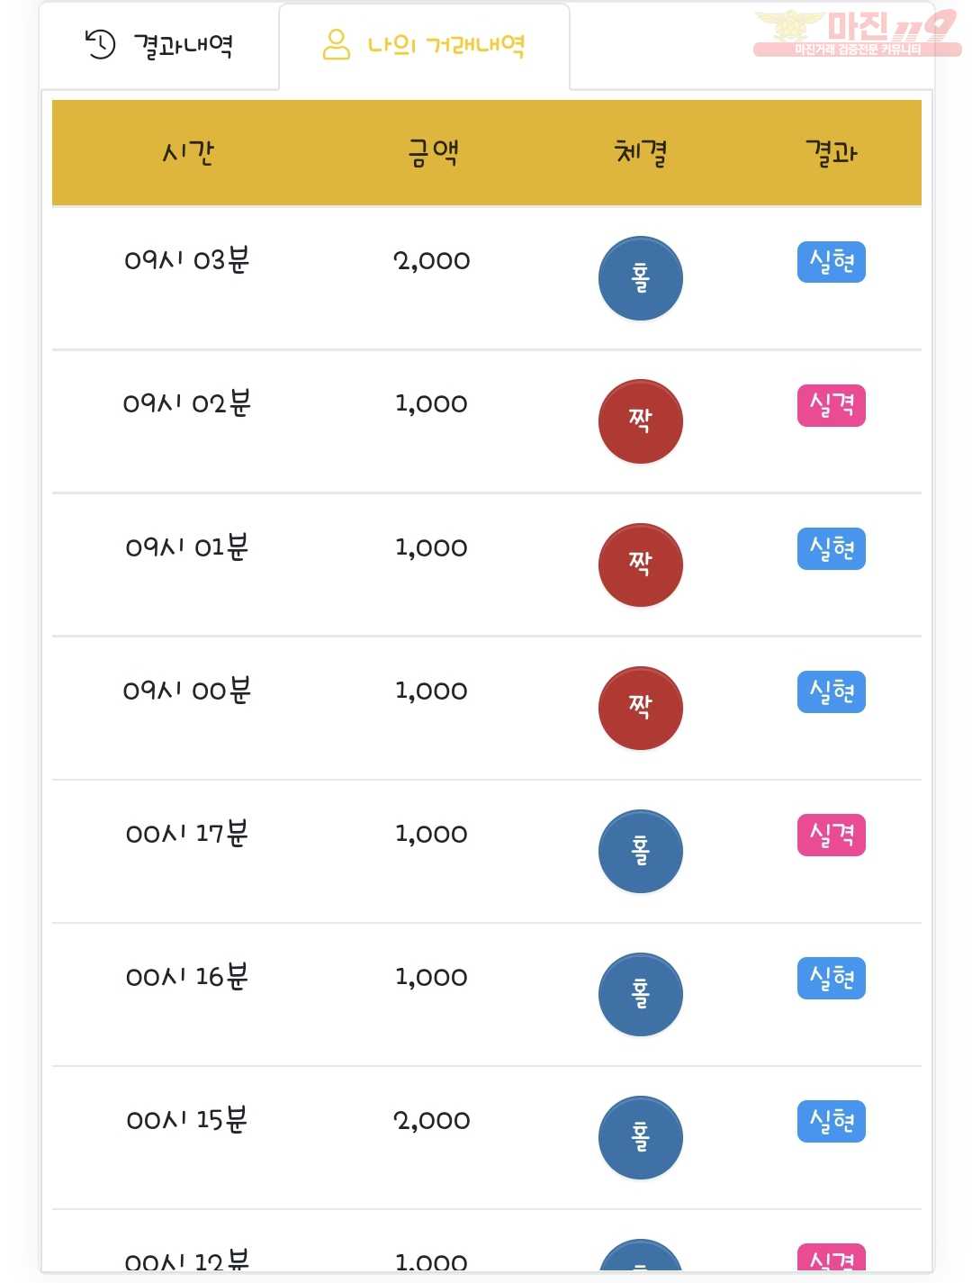The height and width of the screenshot is (1283, 972).
Task: Click the blue 홀 circle for 00시 16분
Action: point(640,994)
